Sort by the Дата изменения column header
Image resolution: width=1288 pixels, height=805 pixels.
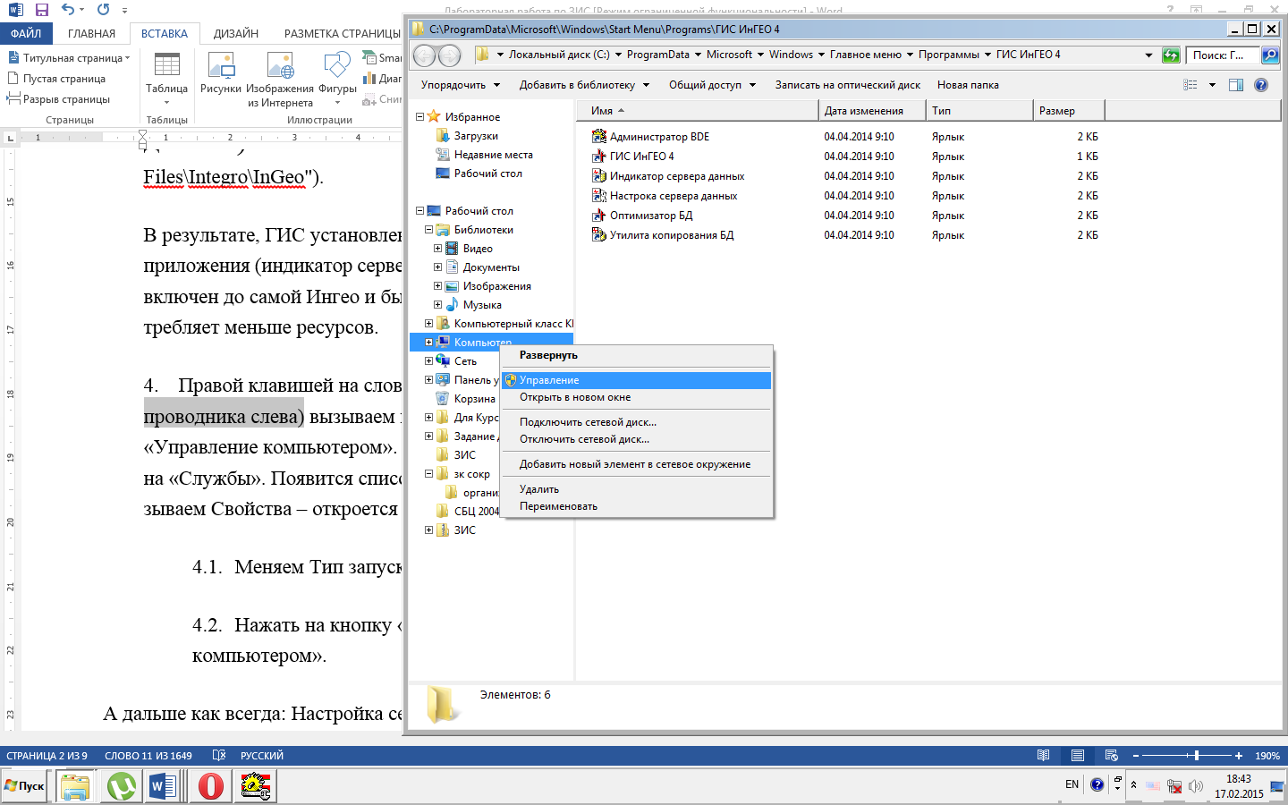(872, 111)
